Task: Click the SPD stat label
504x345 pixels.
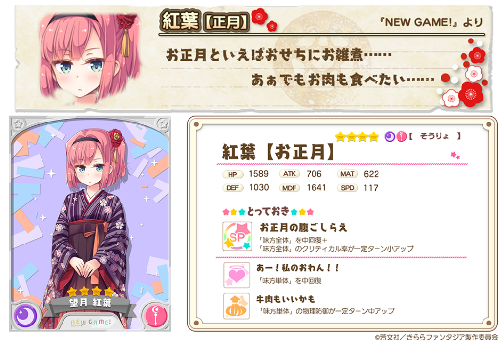Action: [347, 188]
